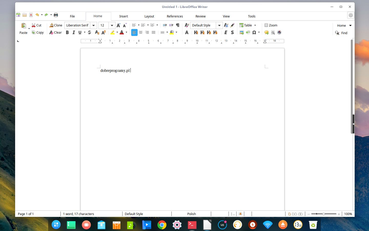The width and height of the screenshot is (369, 231).
Task: Open Find and Replace with the Find button
Action: click(341, 33)
